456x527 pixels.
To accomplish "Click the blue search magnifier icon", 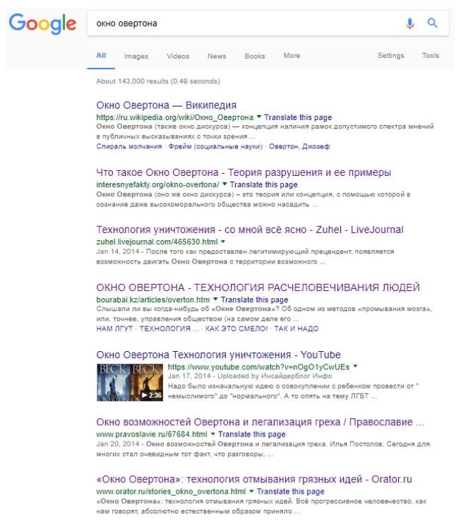I will [433, 23].
